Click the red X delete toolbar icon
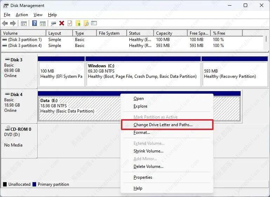270x197 pixels. 62,23
